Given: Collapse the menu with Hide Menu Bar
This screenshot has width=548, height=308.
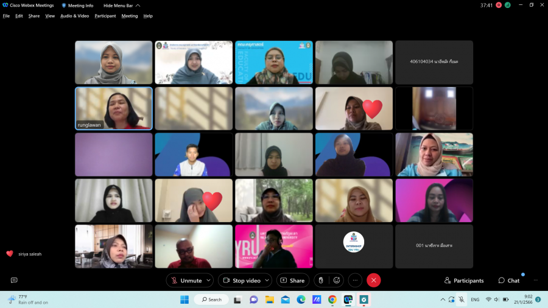Looking at the screenshot, I should click(x=121, y=5).
